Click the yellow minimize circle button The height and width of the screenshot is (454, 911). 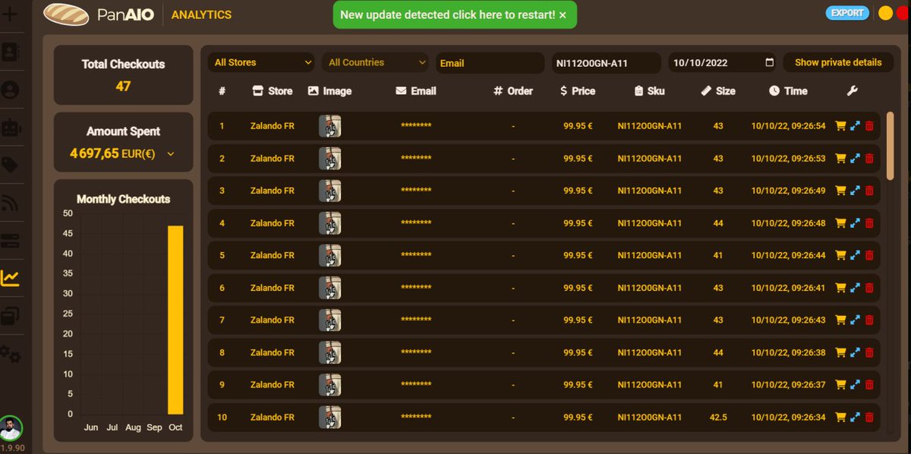(x=885, y=13)
